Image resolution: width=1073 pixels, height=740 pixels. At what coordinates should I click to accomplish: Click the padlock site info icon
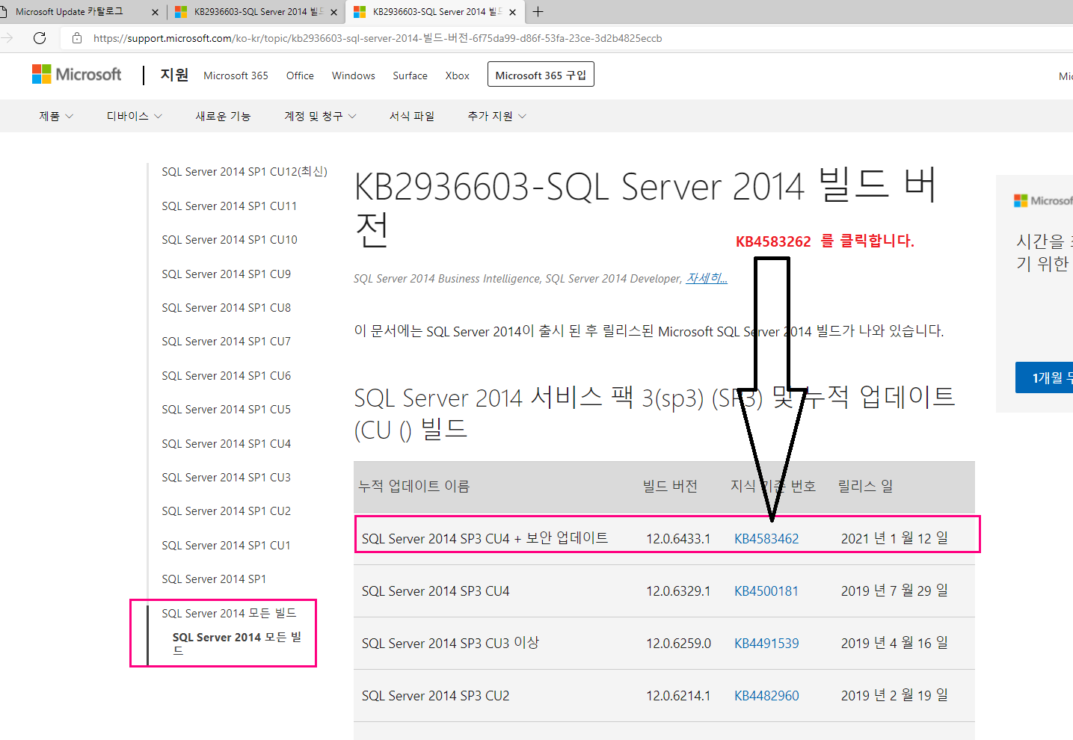tap(76, 38)
